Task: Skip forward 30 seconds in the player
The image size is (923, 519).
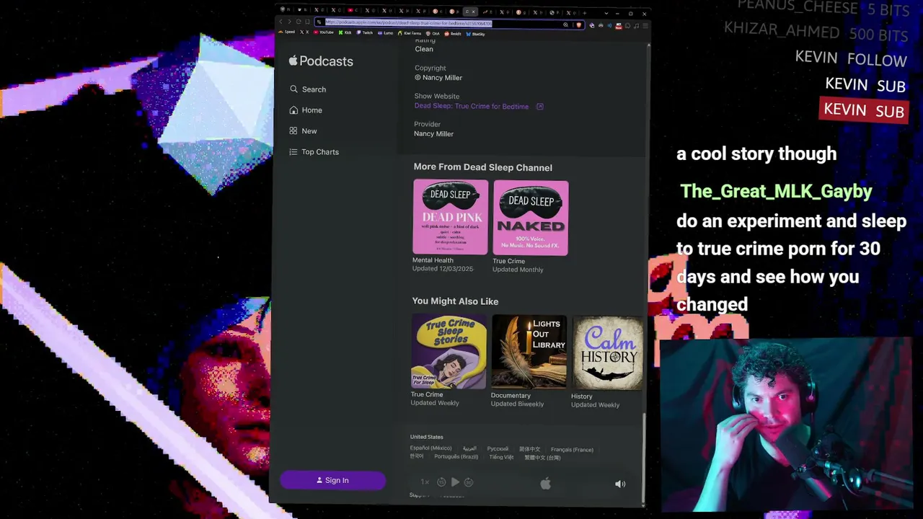Action: (x=469, y=482)
